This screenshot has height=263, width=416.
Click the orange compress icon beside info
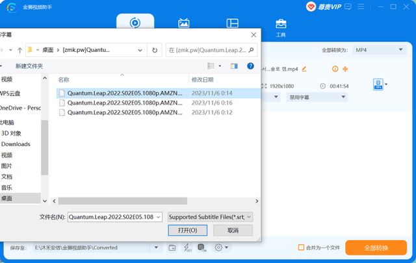point(345,69)
